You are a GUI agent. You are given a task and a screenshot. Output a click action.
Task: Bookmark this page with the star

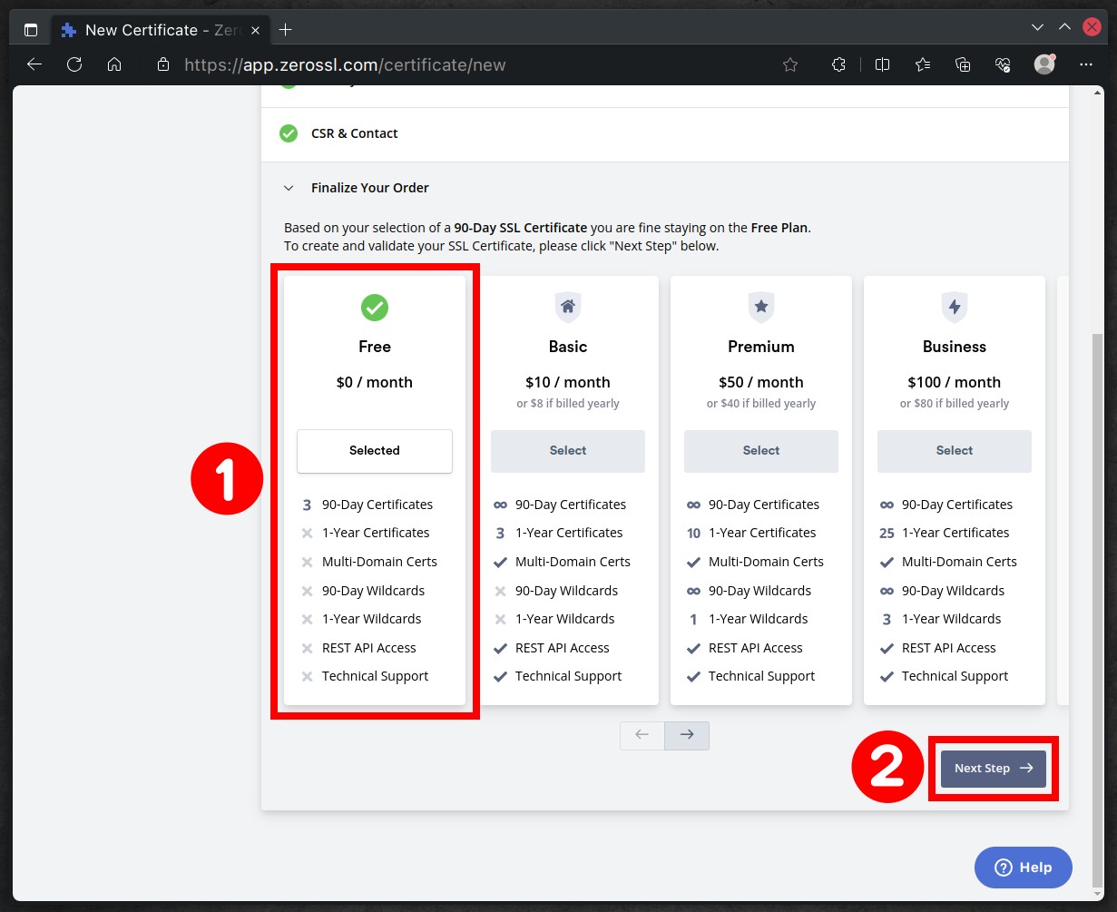(790, 64)
